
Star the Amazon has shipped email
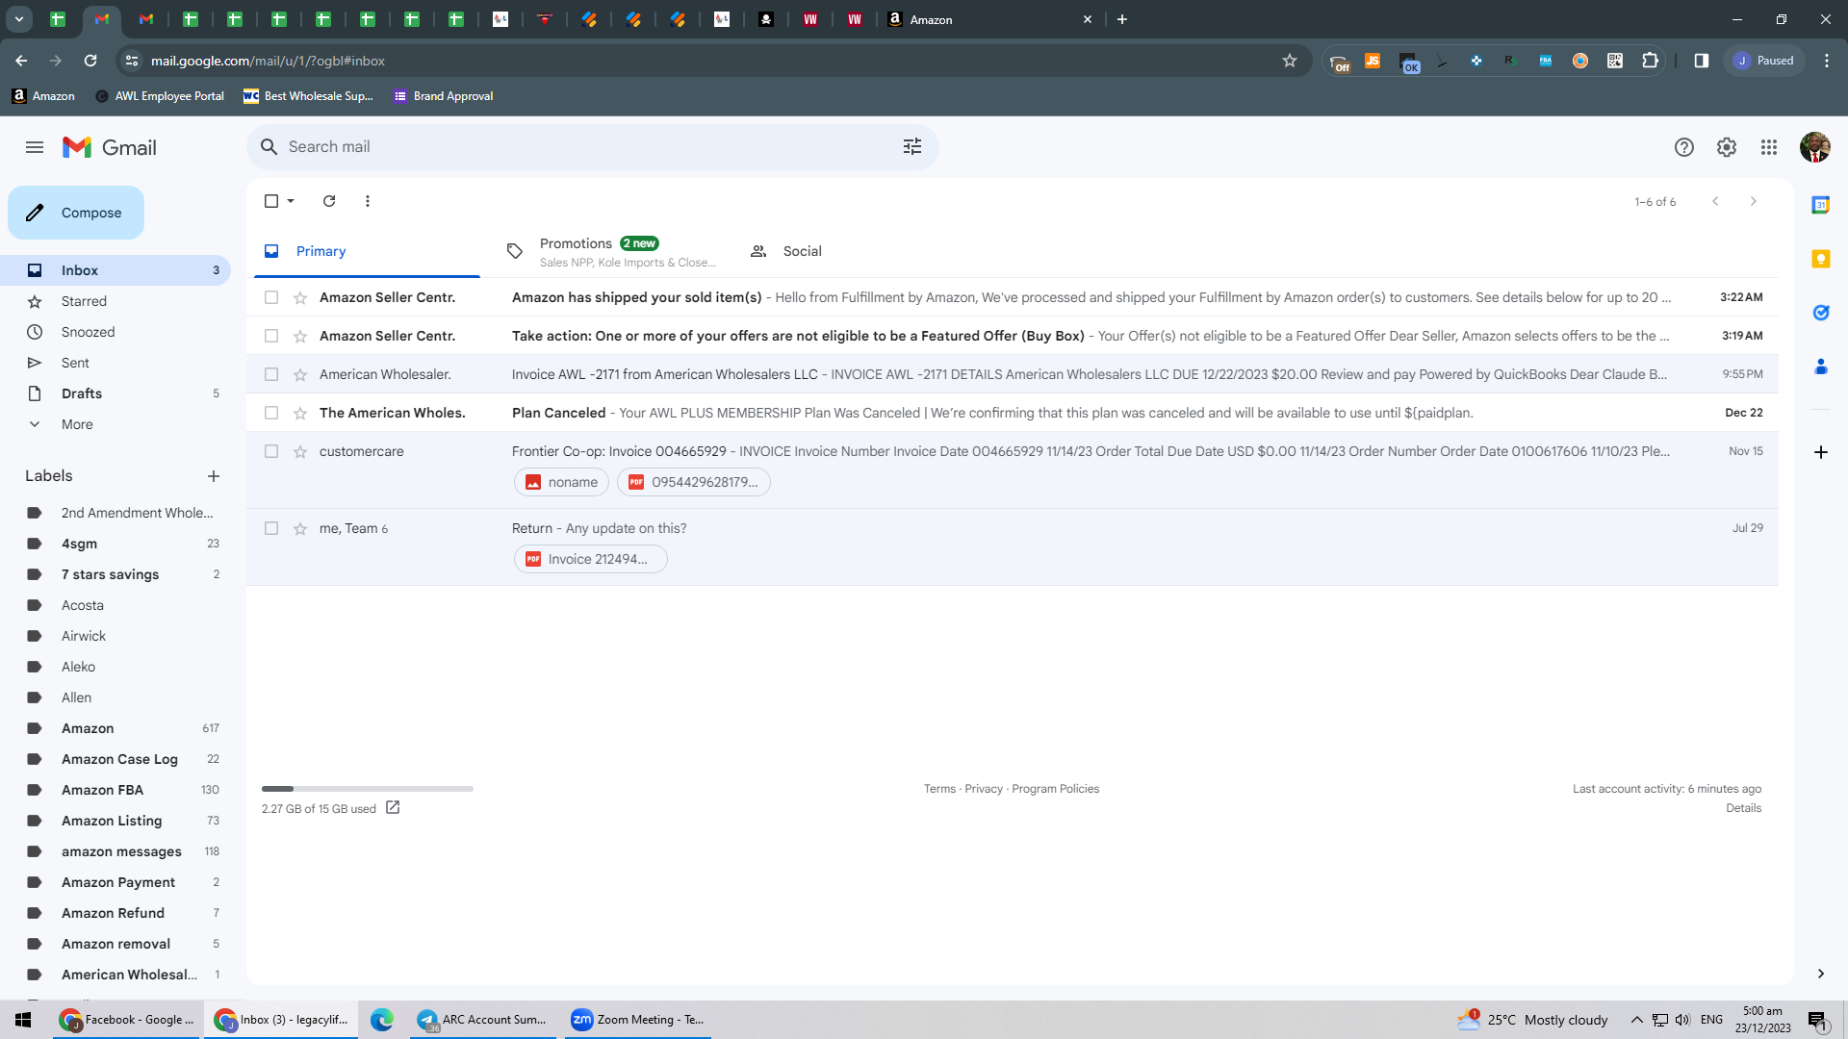(x=300, y=297)
